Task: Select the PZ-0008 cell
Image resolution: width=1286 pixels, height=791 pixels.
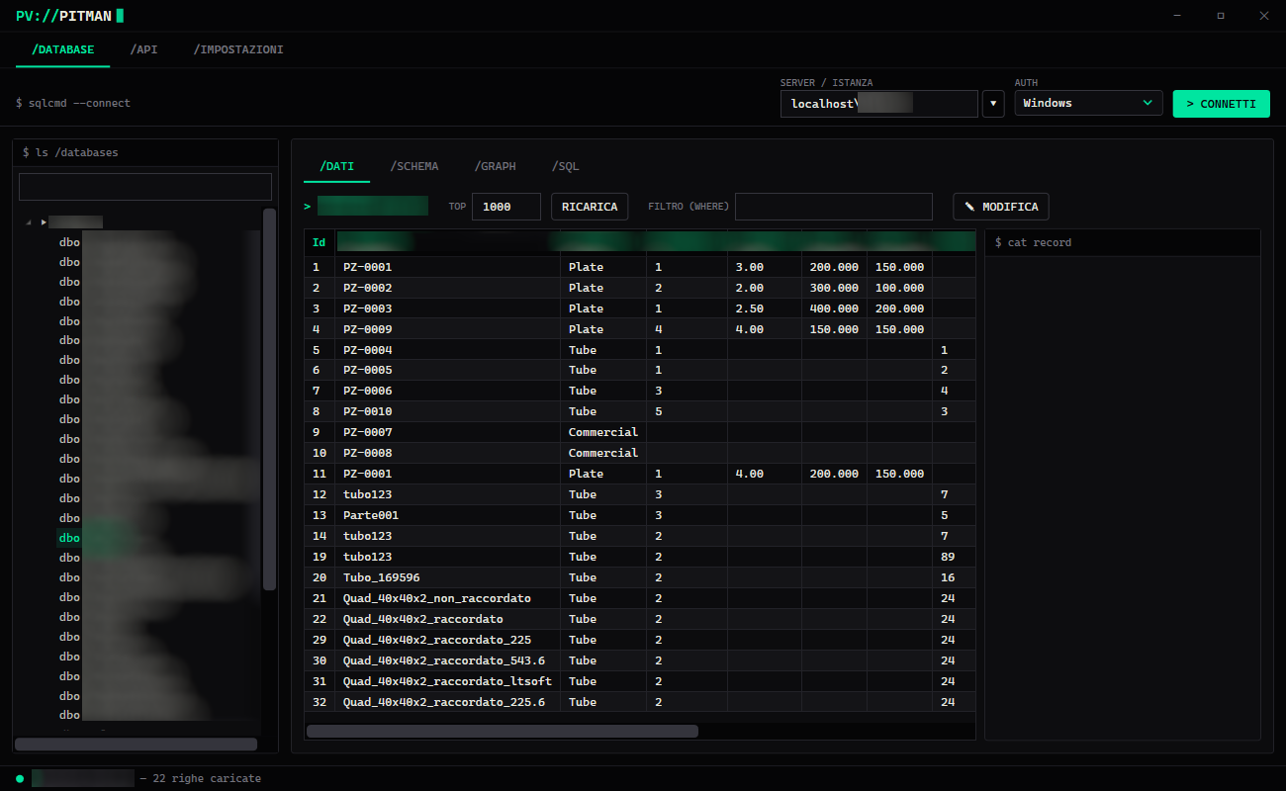Action: (x=449, y=453)
